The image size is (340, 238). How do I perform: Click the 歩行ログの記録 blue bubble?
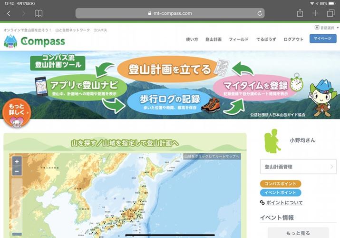click(169, 101)
